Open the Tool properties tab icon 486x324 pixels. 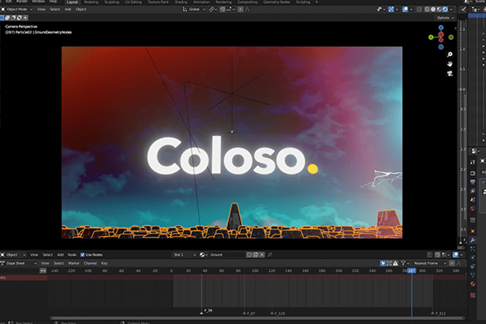point(473,162)
